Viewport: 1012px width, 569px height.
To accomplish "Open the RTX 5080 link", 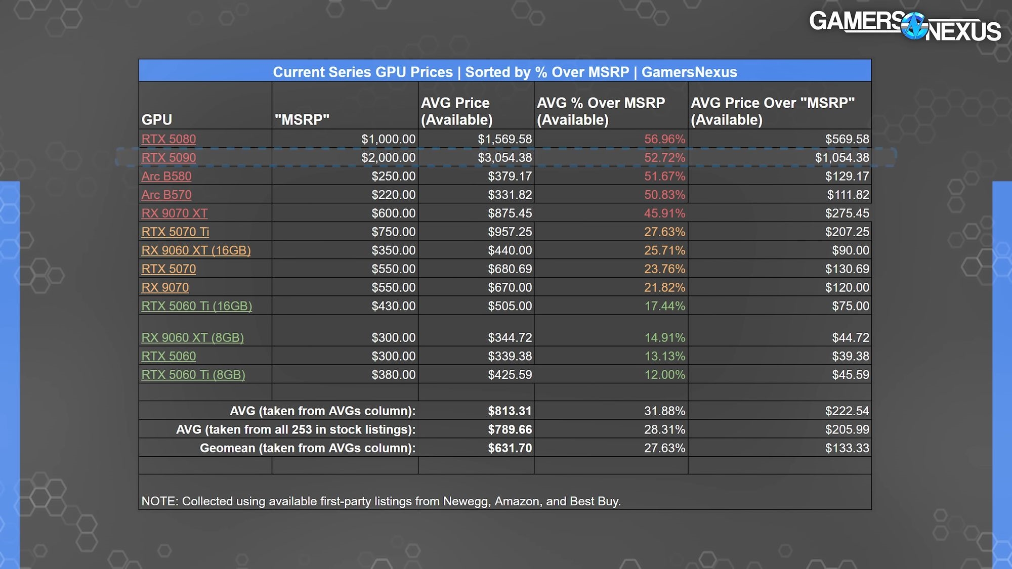I will (x=168, y=139).
